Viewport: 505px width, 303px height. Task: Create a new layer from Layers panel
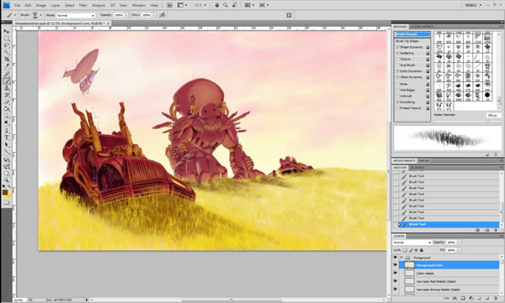click(487, 299)
